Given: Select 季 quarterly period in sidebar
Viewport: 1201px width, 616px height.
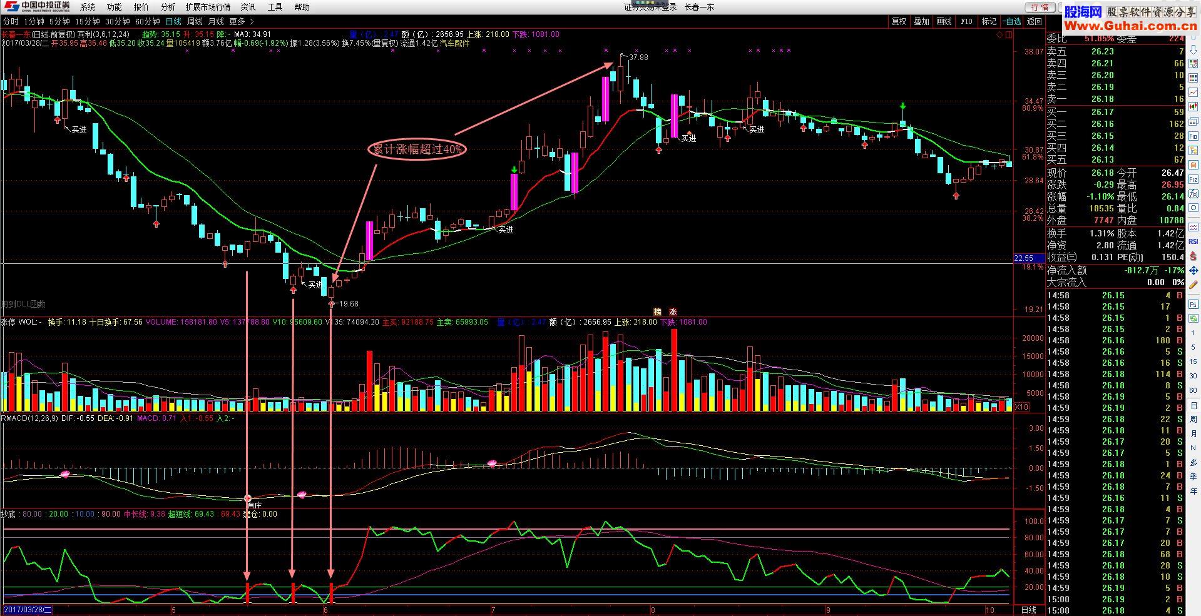Looking at the screenshot, I should (x=1193, y=477).
